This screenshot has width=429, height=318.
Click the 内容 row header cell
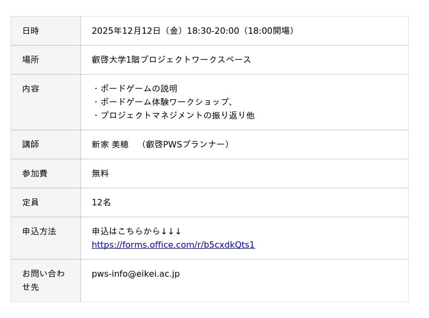[46, 102]
